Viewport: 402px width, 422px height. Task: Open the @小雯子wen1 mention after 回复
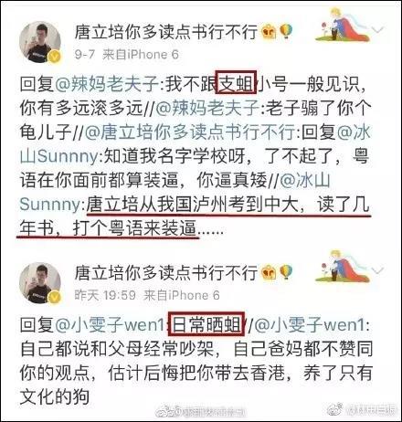pos(110,325)
